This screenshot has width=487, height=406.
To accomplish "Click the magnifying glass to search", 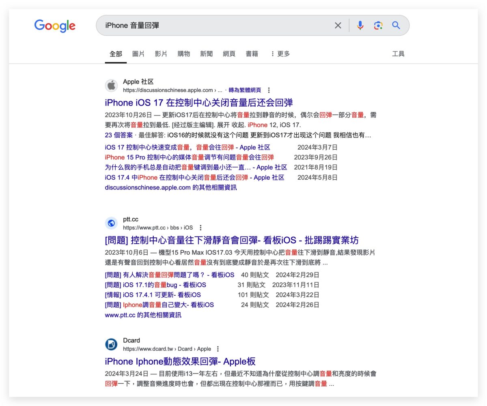I will click(396, 25).
